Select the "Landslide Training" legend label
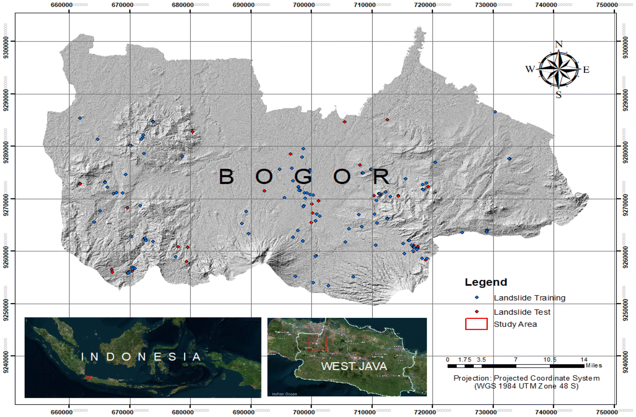The height and width of the screenshot is (417, 636). 529,298
